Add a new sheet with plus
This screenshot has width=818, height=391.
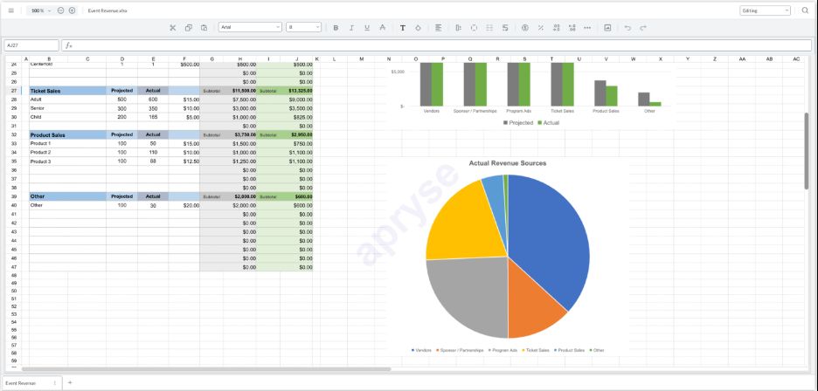(x=70, y=382)
